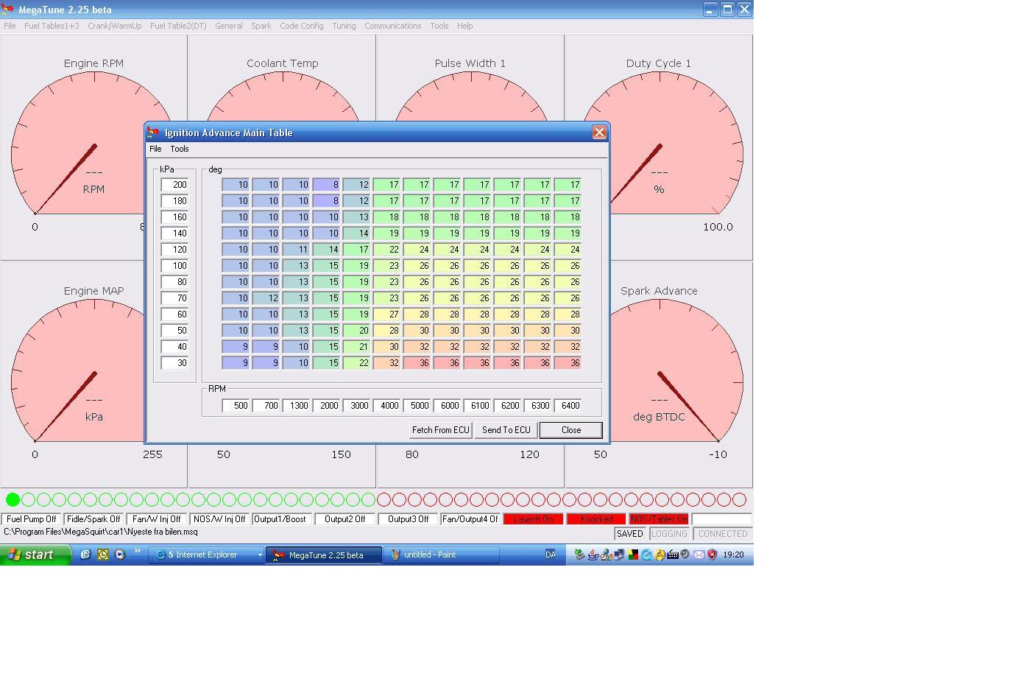
Task: Select the 22 cell in 30 kPa row
Action: click(356, 363)
